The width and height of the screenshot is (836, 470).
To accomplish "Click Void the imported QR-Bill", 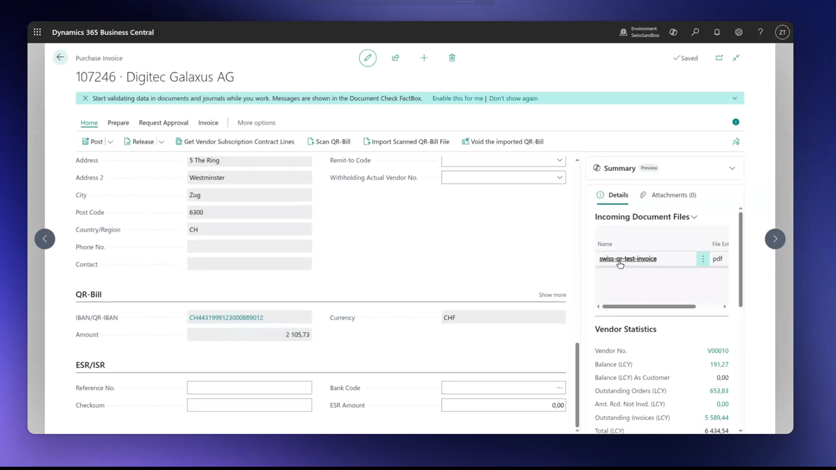I will coord(502,142).
